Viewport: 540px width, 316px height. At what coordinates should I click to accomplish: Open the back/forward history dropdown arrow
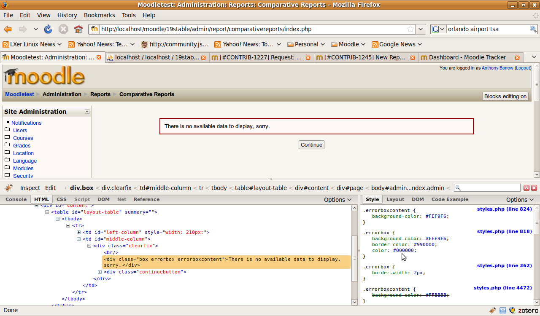coord(35,29)
